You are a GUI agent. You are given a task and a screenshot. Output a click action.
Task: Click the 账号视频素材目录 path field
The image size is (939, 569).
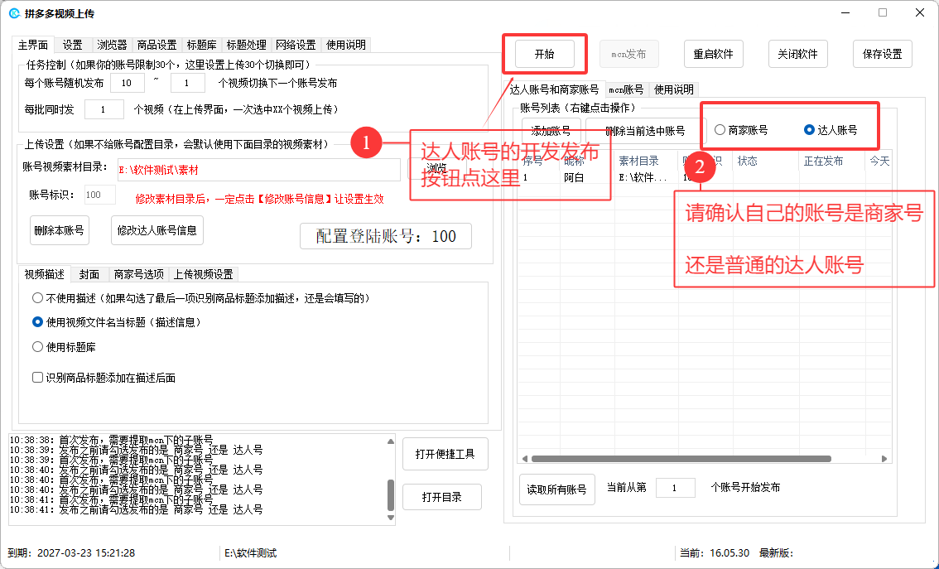pos(258,170)
